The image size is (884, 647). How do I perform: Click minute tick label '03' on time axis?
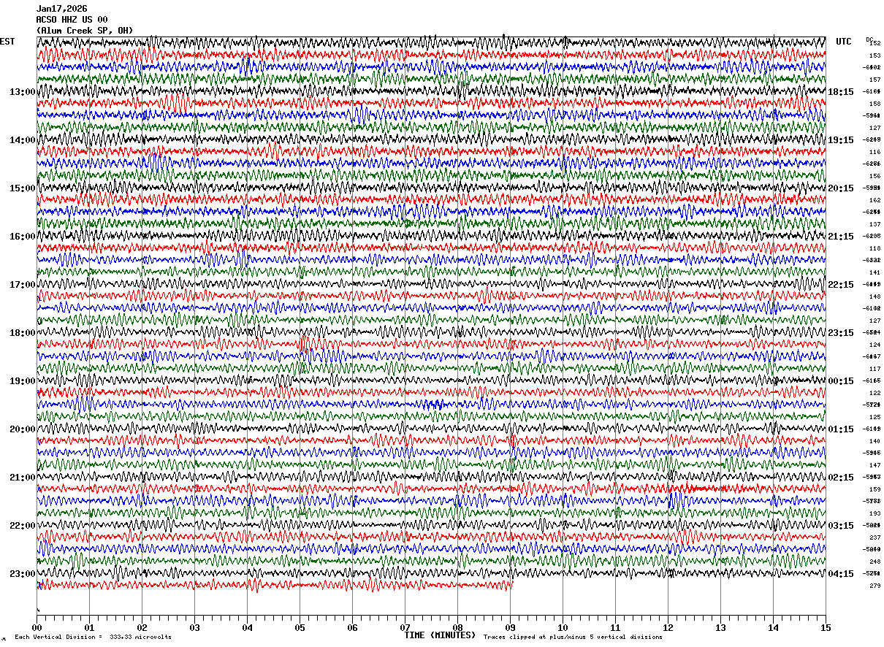pos(194,627)
